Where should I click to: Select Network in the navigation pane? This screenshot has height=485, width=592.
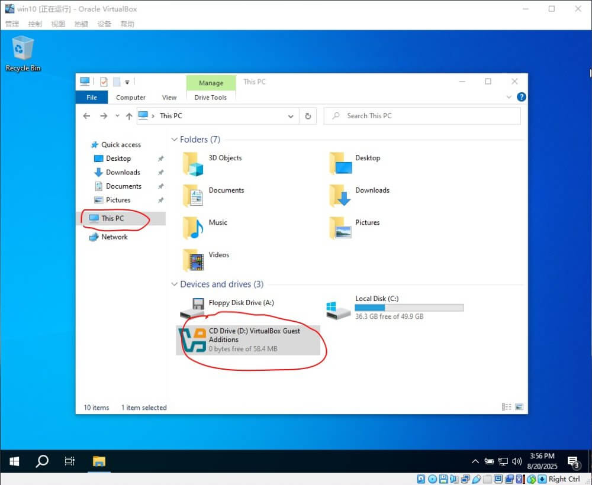114,237
